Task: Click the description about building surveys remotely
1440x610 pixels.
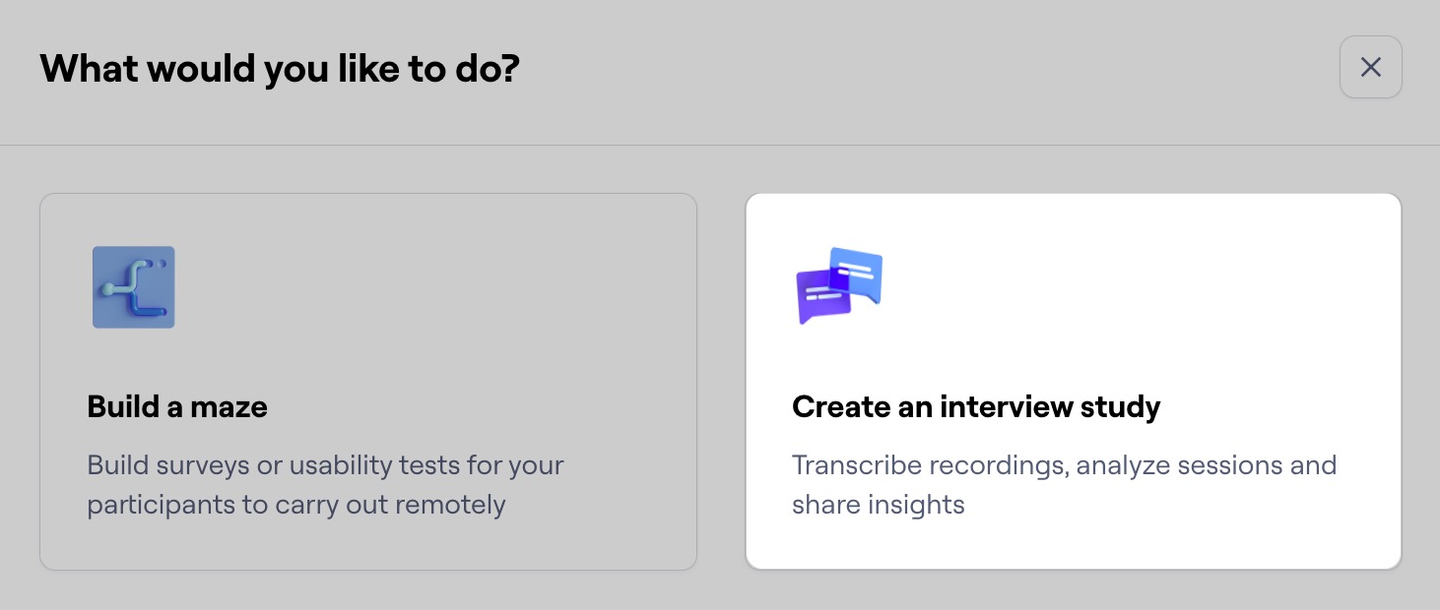Action: (x=325, y=484)
